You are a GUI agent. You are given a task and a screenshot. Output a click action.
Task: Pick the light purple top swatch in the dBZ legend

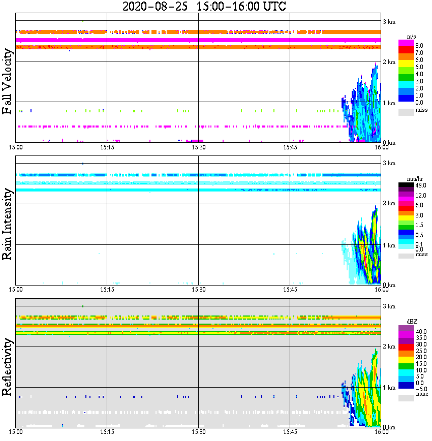tap(406, 328)
